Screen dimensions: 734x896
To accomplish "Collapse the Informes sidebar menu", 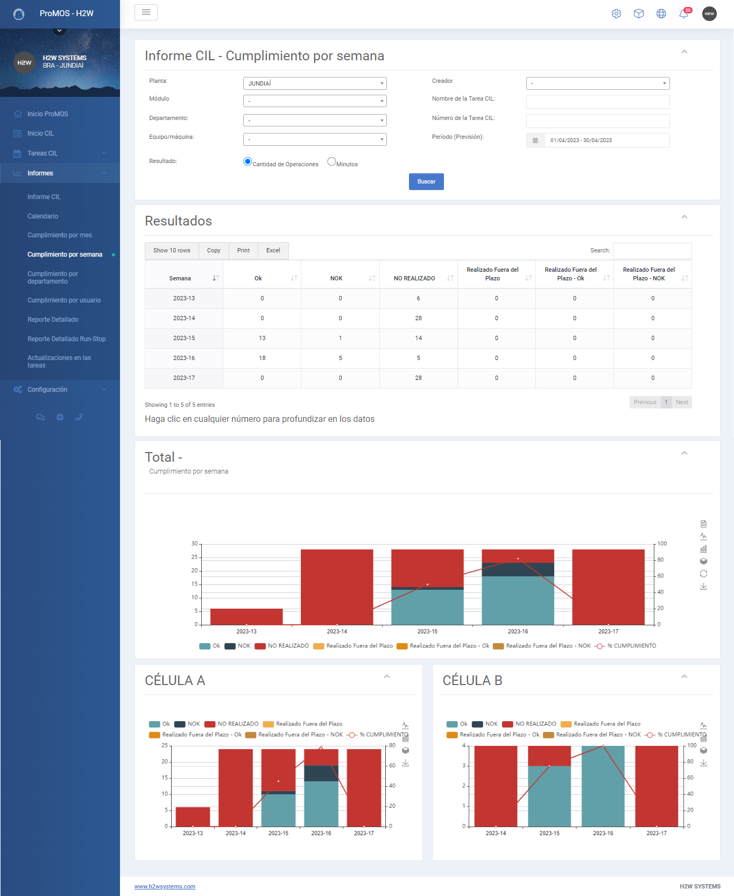I will (x=60, y=173).
